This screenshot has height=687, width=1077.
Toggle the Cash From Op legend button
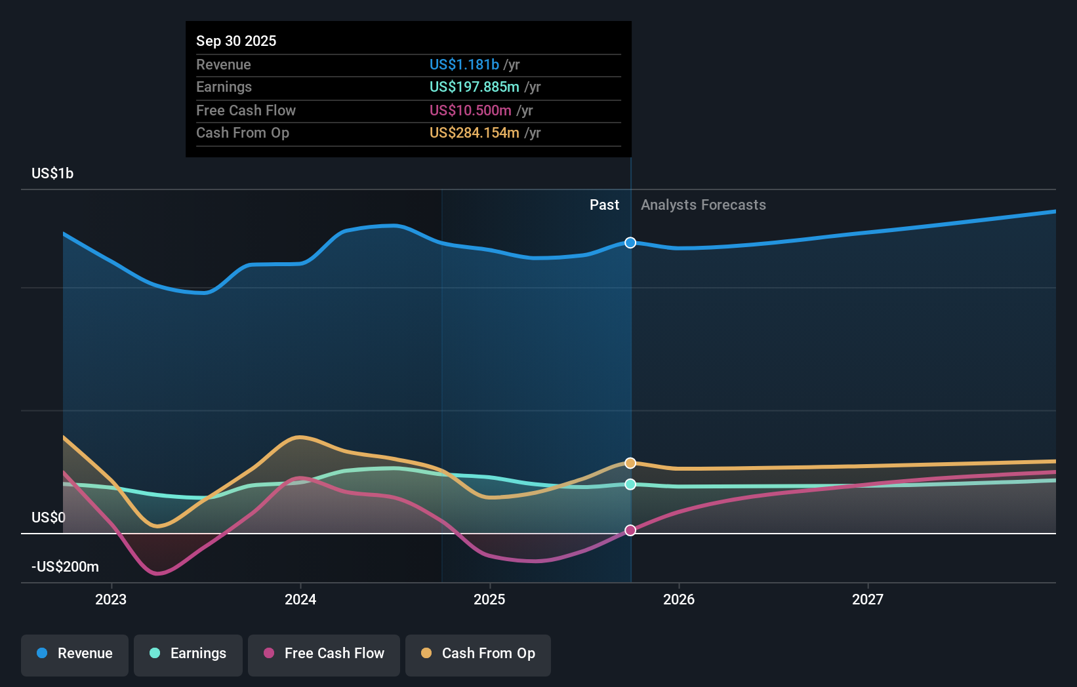click(478, 655)
